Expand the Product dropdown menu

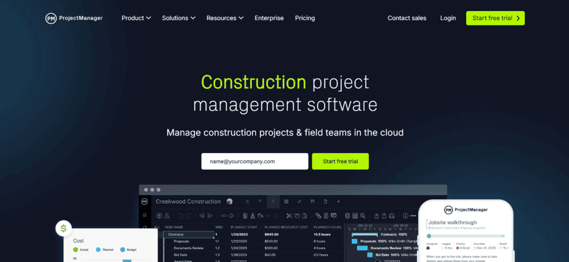point(136,18)
